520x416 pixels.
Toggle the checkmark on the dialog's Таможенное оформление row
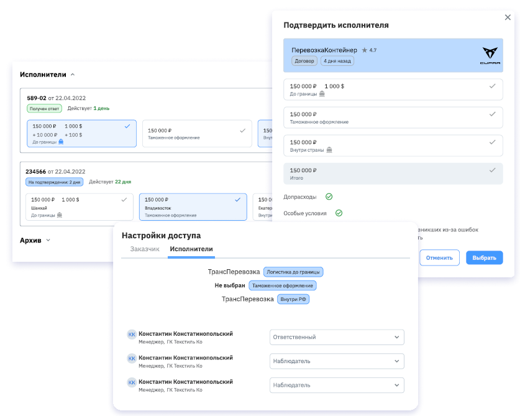pyautogui.click(x=493, y=114)
